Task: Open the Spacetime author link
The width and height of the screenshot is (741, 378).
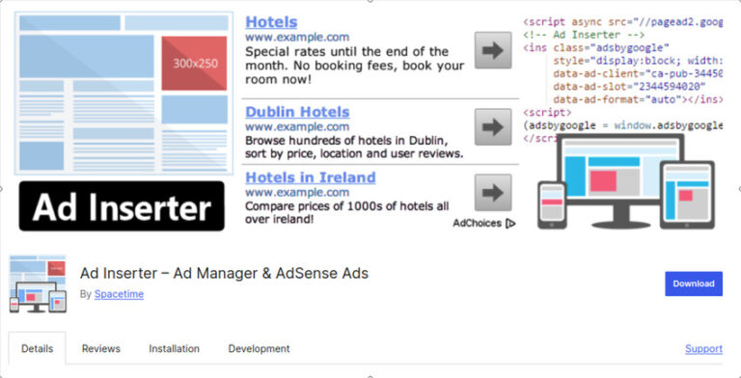Action: coord(119,294)
